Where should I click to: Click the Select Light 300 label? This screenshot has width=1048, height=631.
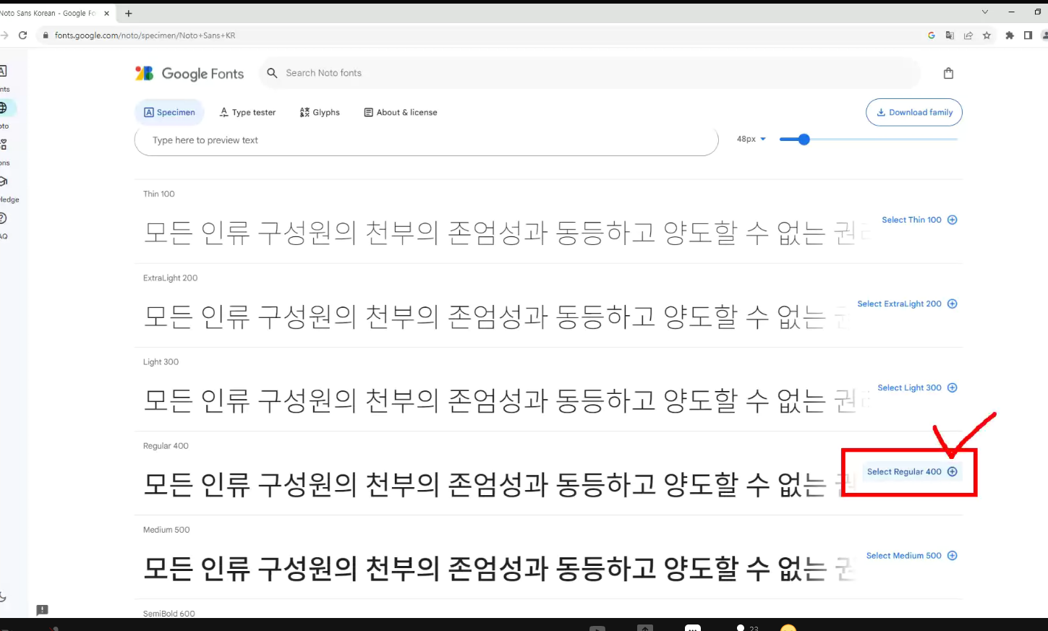(909, 387)
